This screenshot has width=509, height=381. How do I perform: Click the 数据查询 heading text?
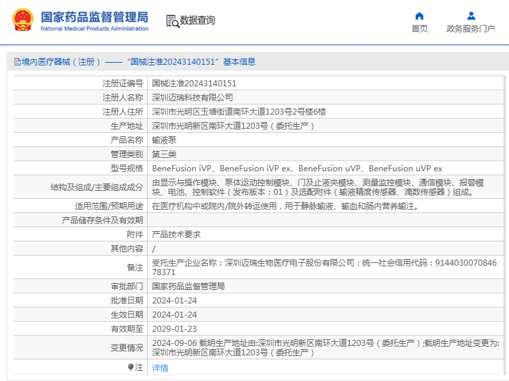click(x=198, y=21)
